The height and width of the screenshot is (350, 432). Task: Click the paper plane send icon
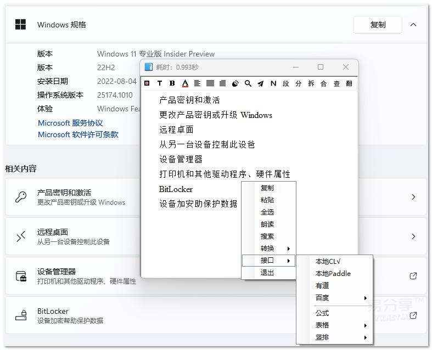point(261,83)
